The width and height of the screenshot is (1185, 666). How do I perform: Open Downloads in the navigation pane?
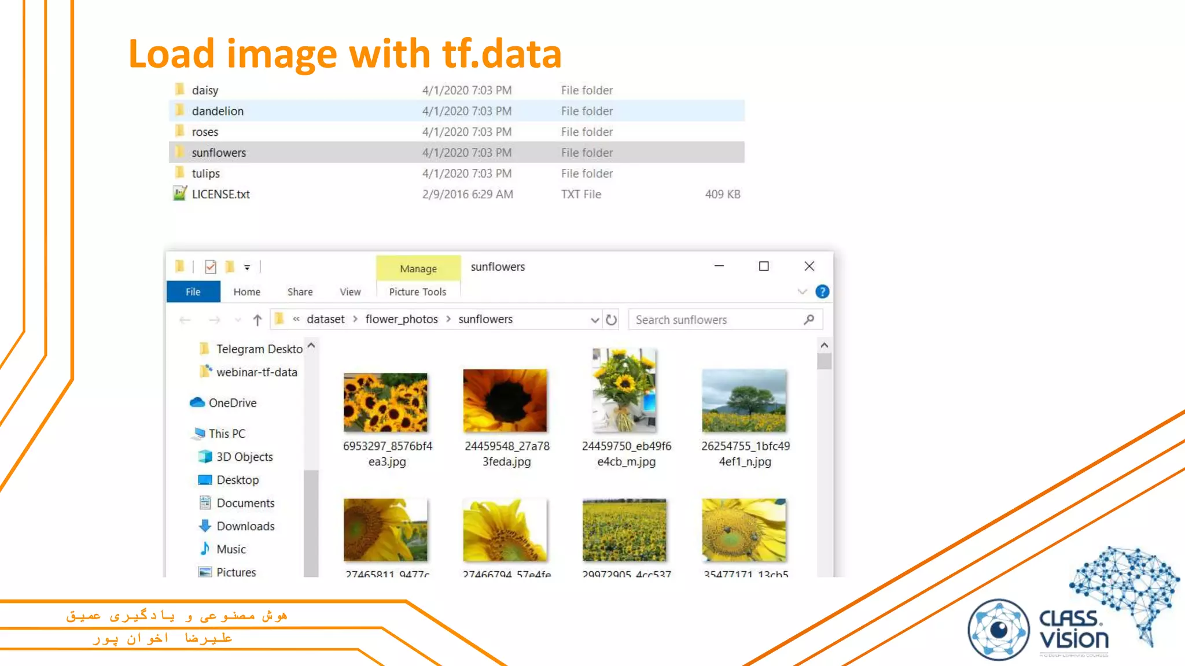click(245, 526)
